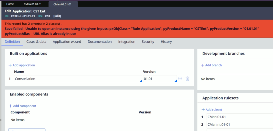This screenshot has width=273, height=131.
Task: Click the Component column header
Action: point(20,112)
